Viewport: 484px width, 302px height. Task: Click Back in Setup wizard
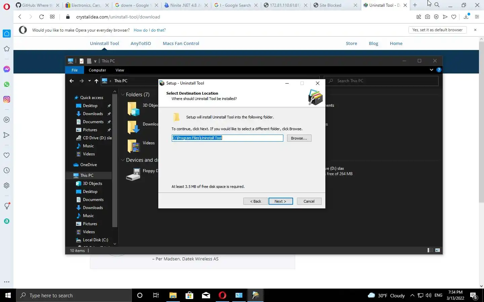tap(255, 201)
